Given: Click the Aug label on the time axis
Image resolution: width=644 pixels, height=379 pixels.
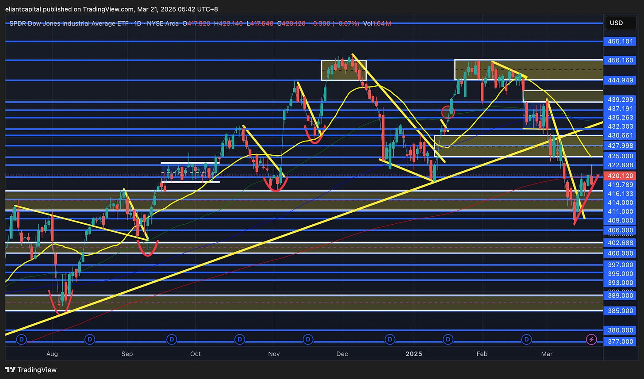Looking at the screenshot, I should [x=52, y=354].
